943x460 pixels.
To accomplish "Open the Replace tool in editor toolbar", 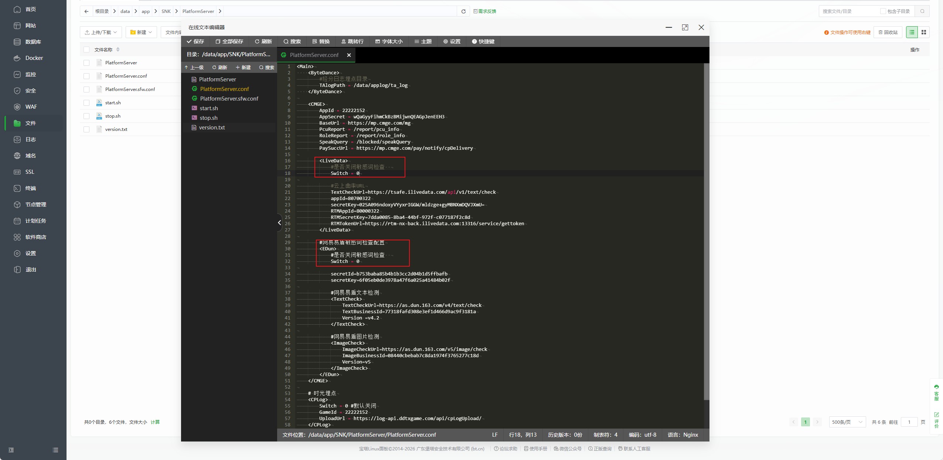I will click(x=321, y=41).
